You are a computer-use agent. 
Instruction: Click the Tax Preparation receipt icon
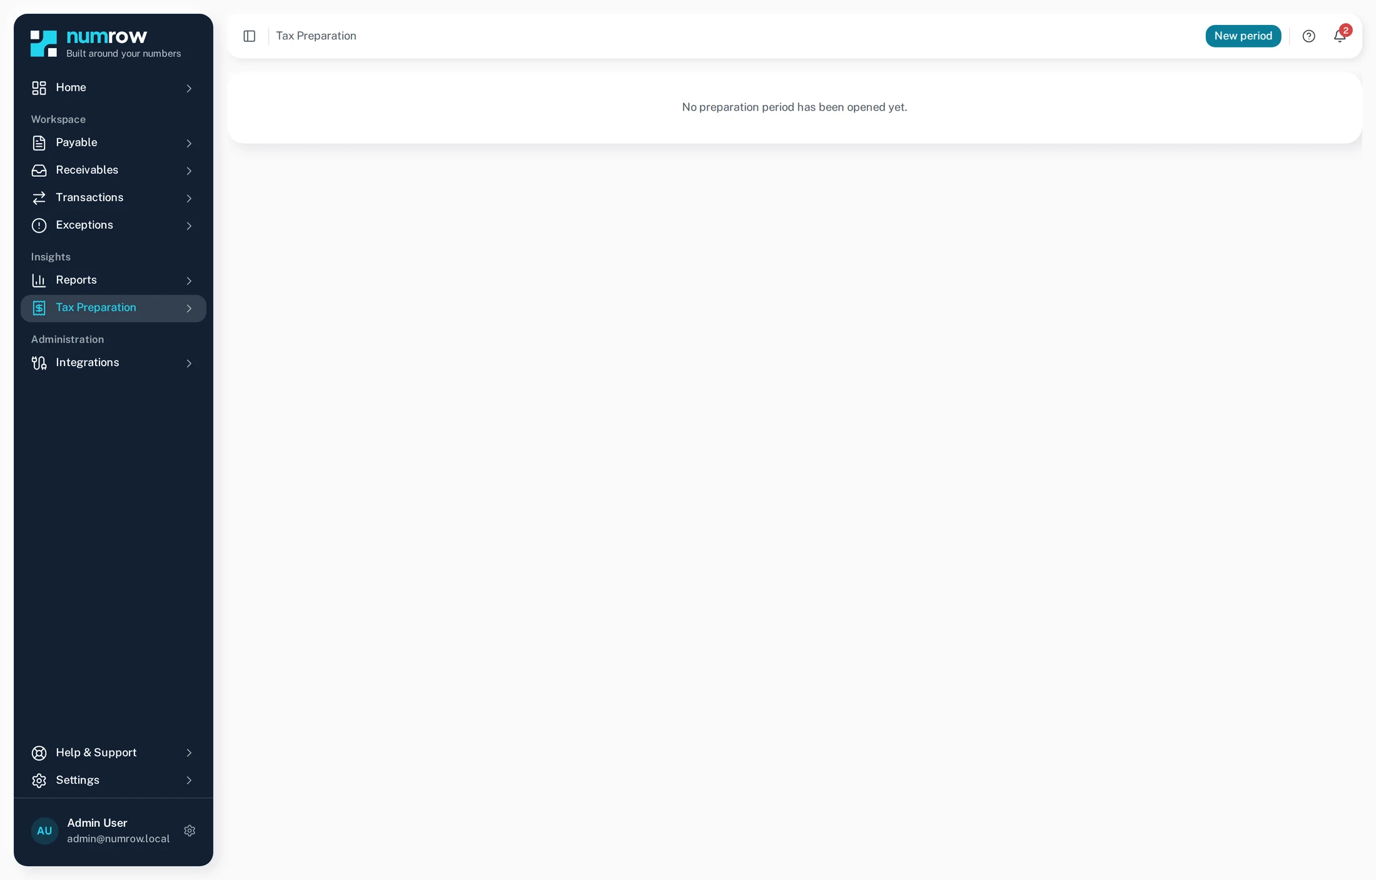pos(39,308)
